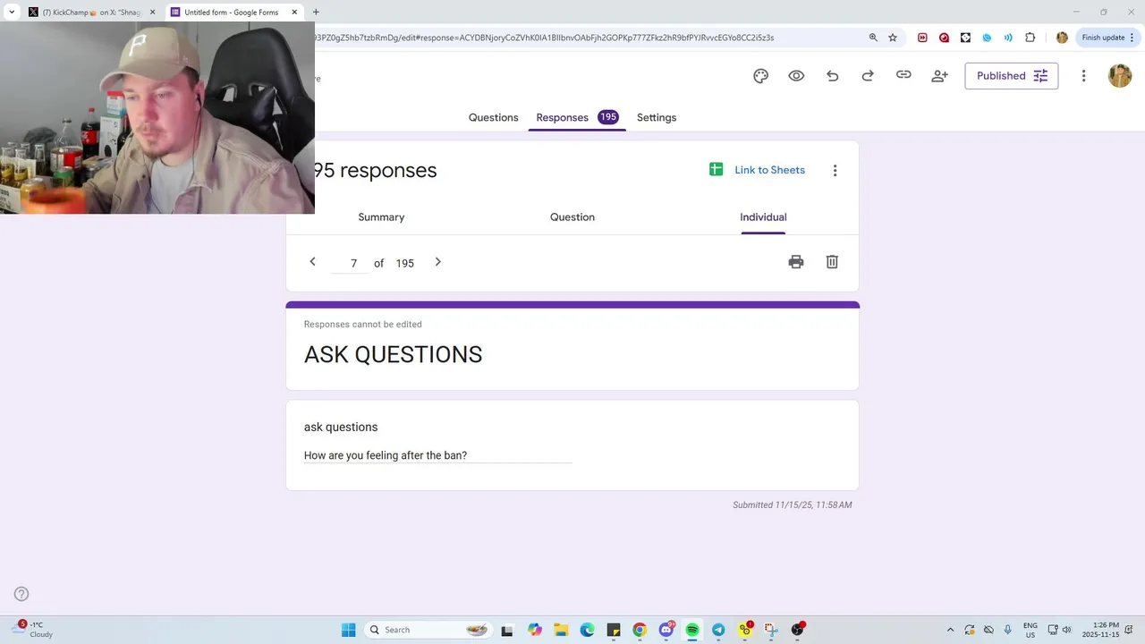
Task: Open Microsoft Edge from the taskbar
Action: point(587,630)
